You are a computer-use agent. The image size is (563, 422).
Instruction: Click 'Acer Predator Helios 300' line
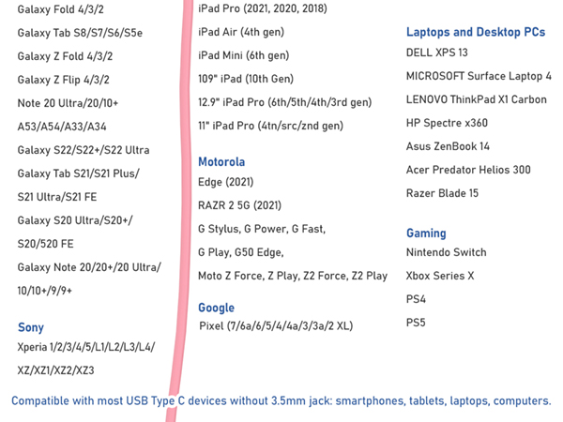coord(468,170)
